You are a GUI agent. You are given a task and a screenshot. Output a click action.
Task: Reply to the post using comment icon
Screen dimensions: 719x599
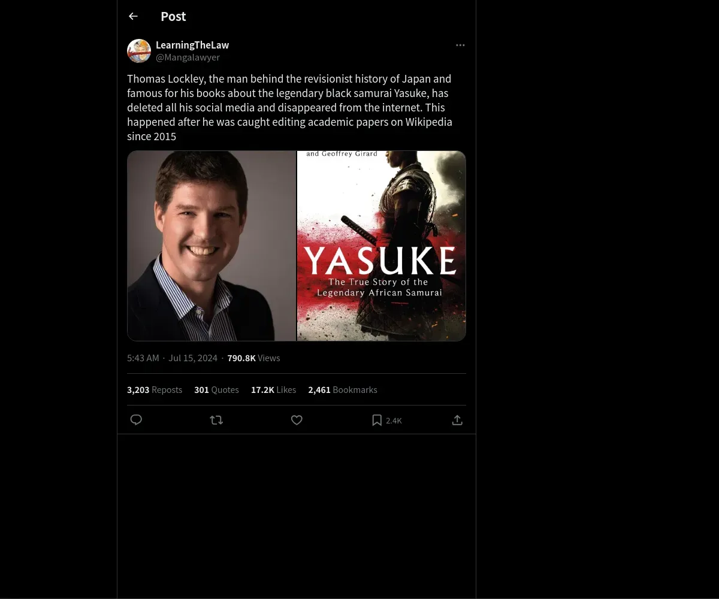click(x=136, y=420)
